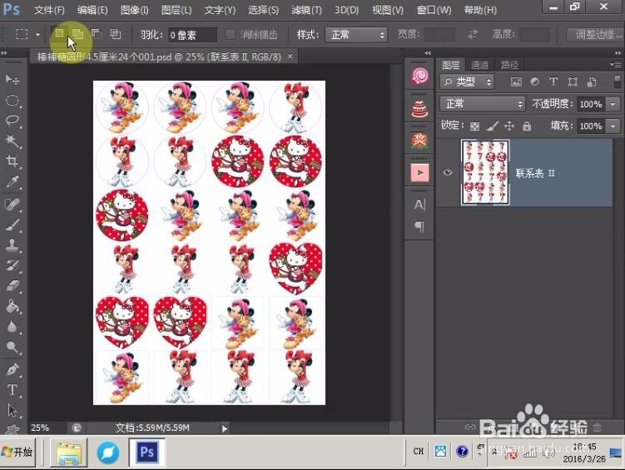Open the Paragraph panel icon
This screenshot has height=470, width=625.
click(x=419, y=226)
